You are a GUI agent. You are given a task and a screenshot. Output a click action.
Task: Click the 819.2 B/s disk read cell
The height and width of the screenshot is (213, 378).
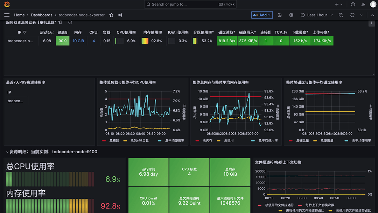click(x=227, y=41)
